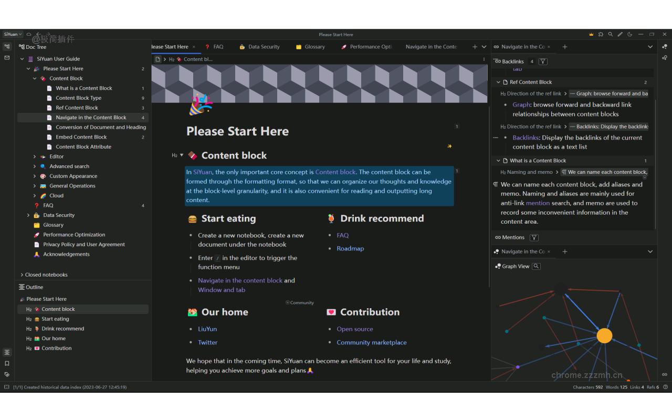
Task: Click the three-dot more menu in the breadcrumb bar
Action: (x=484, y=59)
